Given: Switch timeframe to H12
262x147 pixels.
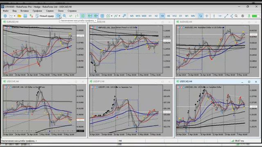Looking at the screenshot, I should 174,16.
